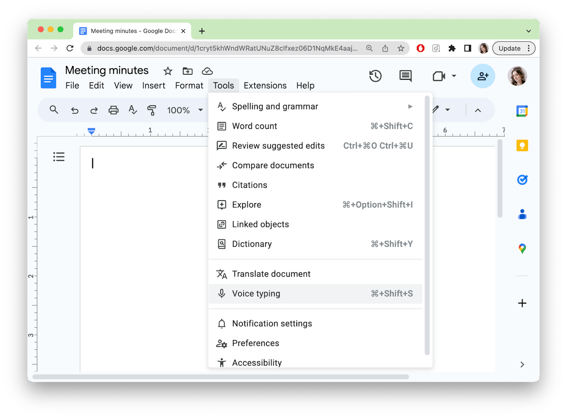Run spelling and grammar check toolbar icon
The height and width of the screenshot is (418, 567).
pyautogui.click(x=132, y=110)
